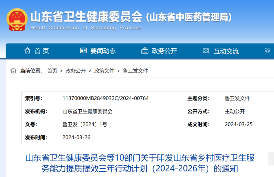Click document number 鲁卫发〔2024〕1号

point(85,124)
